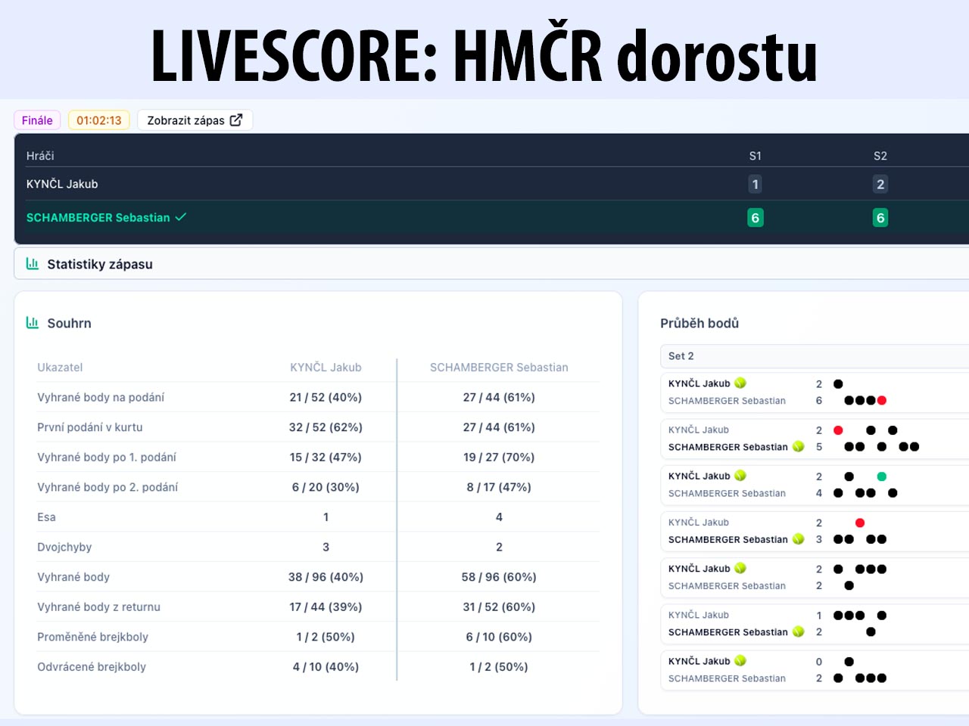Click the bar chart icon next to Statistiky zápasu
969x726 pixels.
pos(33,264)
